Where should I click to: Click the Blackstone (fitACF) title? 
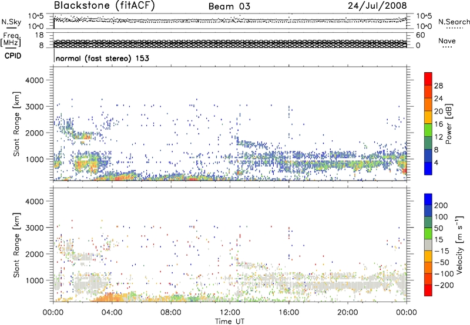(104, 5)
